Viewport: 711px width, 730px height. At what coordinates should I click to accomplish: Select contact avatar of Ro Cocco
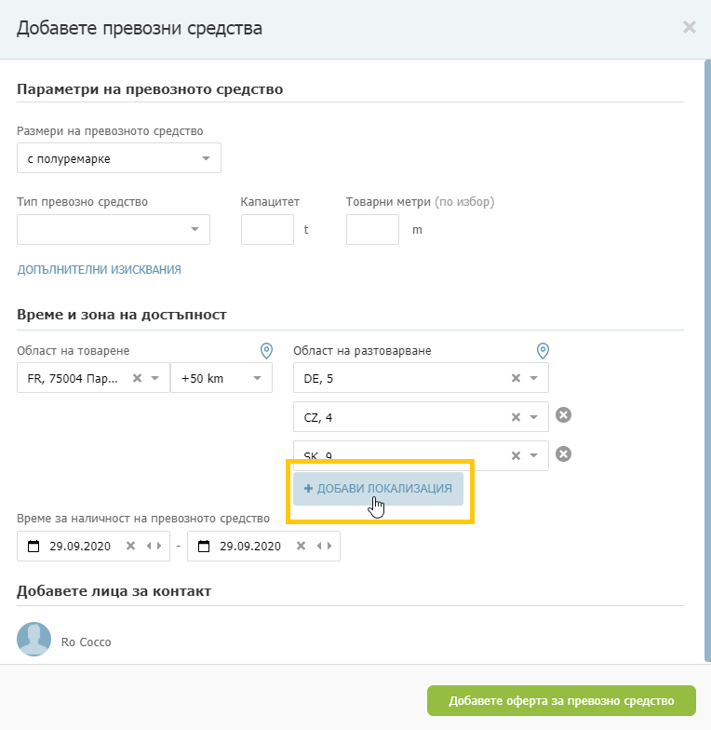[x=34, y=639]
